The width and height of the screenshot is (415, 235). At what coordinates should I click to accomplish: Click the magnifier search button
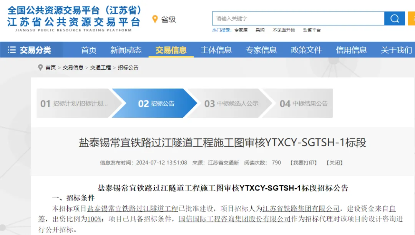395,18
